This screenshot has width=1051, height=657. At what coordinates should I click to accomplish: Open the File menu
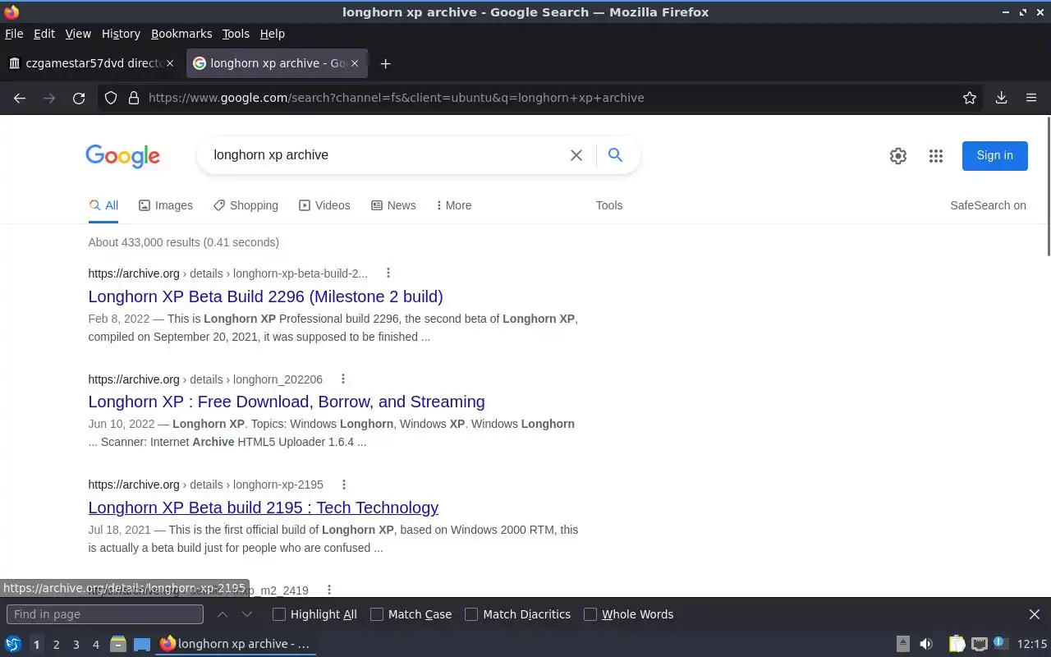click(x=14, y=34)
